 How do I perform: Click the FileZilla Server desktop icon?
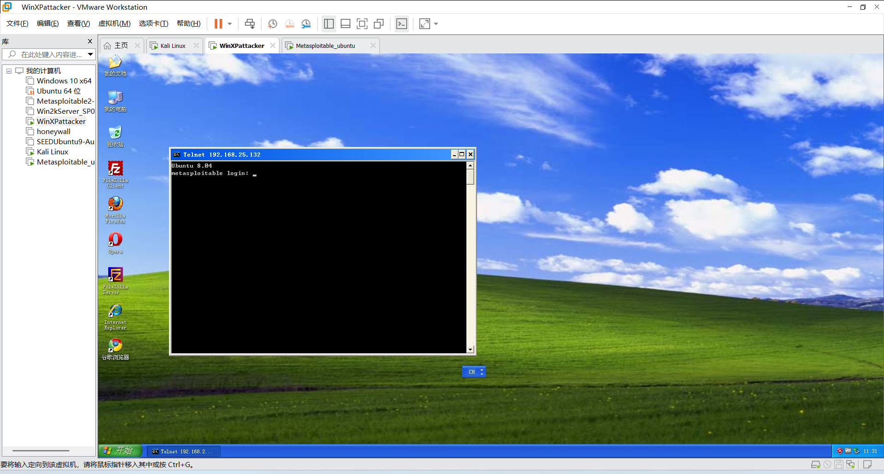click(x=115, y=281)
